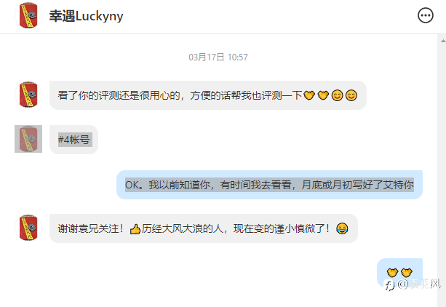Select the highlighted avatar beside #4帐号

tap(28, 139)
